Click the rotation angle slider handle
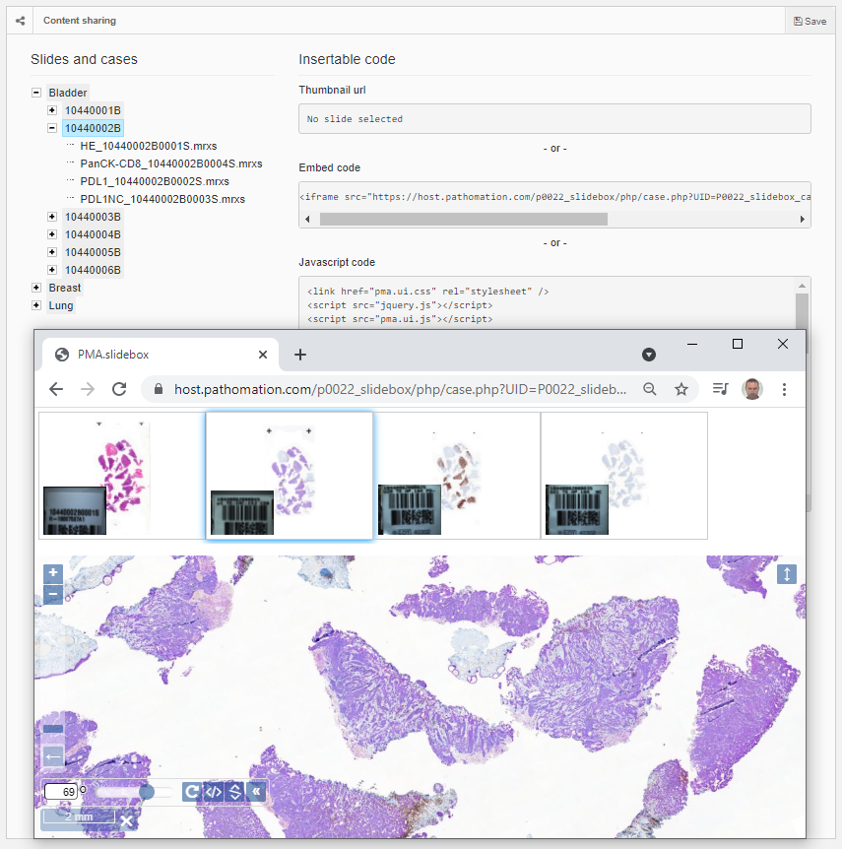The height and width of the screenshot is (849, 842). (147, 791)
